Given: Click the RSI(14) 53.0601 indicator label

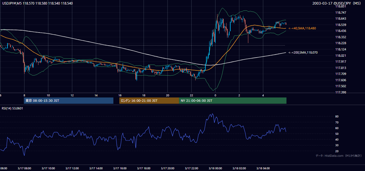Looking at the screenshot, I should click(x=13, y=108).
